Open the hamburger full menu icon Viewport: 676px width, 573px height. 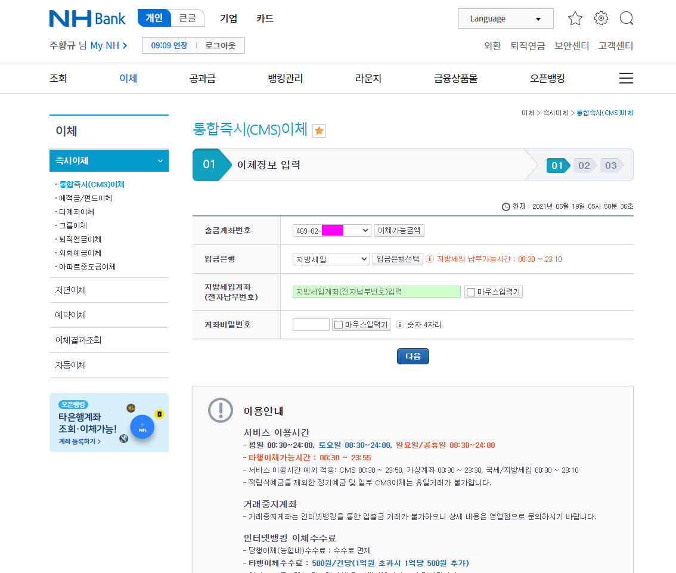tap(626, 78)
